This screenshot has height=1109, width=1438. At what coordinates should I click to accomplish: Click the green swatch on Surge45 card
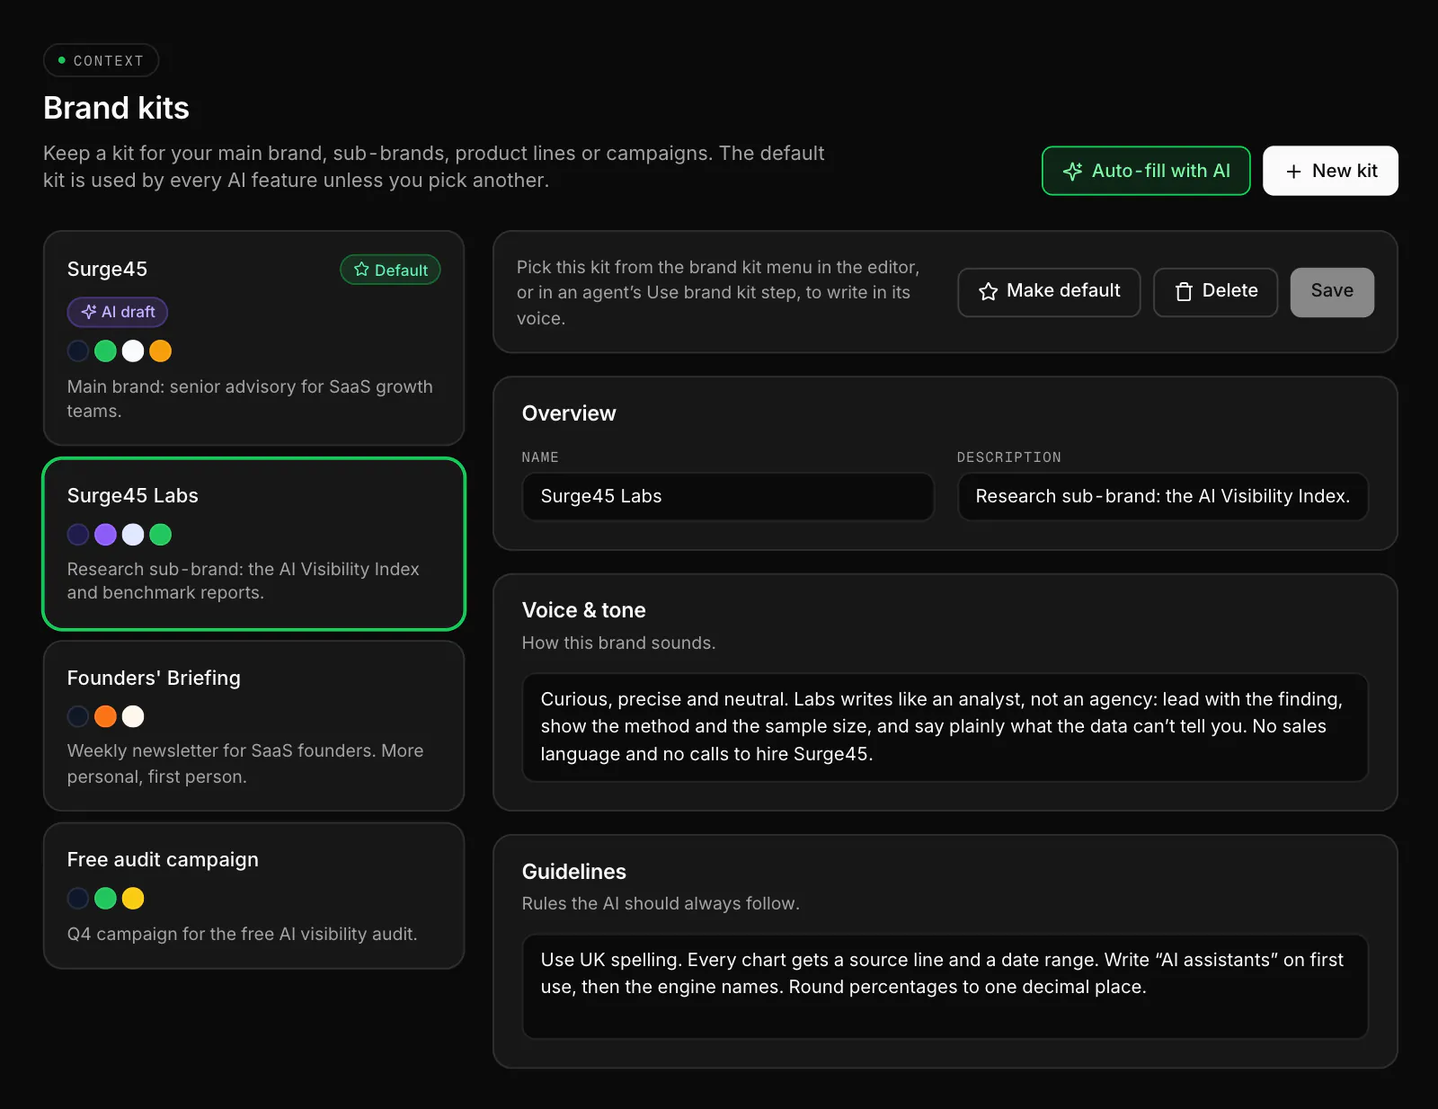[105, 351]
